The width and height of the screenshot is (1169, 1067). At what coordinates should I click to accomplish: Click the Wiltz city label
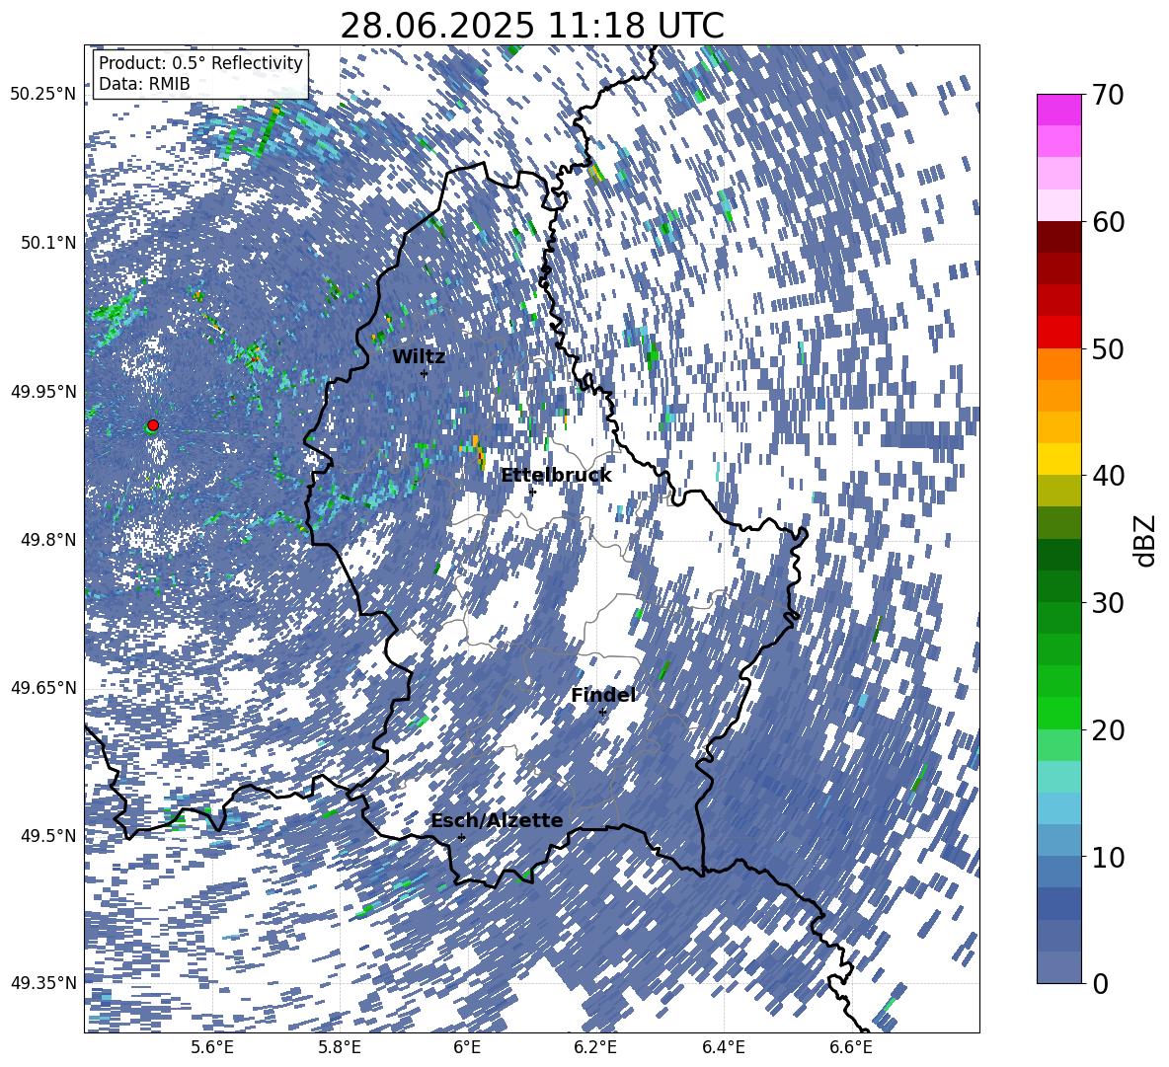pyautogui.click(x=419, y=356)
